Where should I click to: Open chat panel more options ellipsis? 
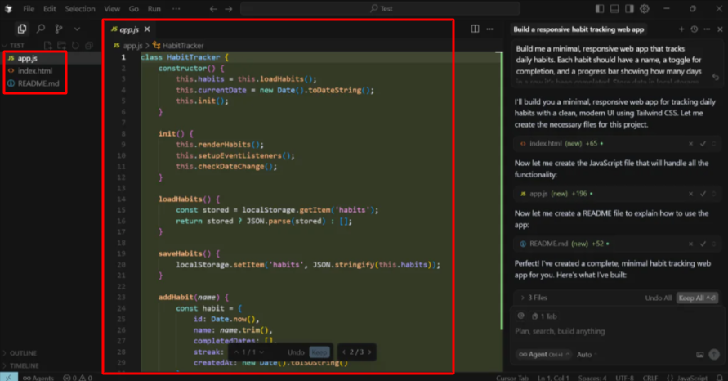pos(707,29)
